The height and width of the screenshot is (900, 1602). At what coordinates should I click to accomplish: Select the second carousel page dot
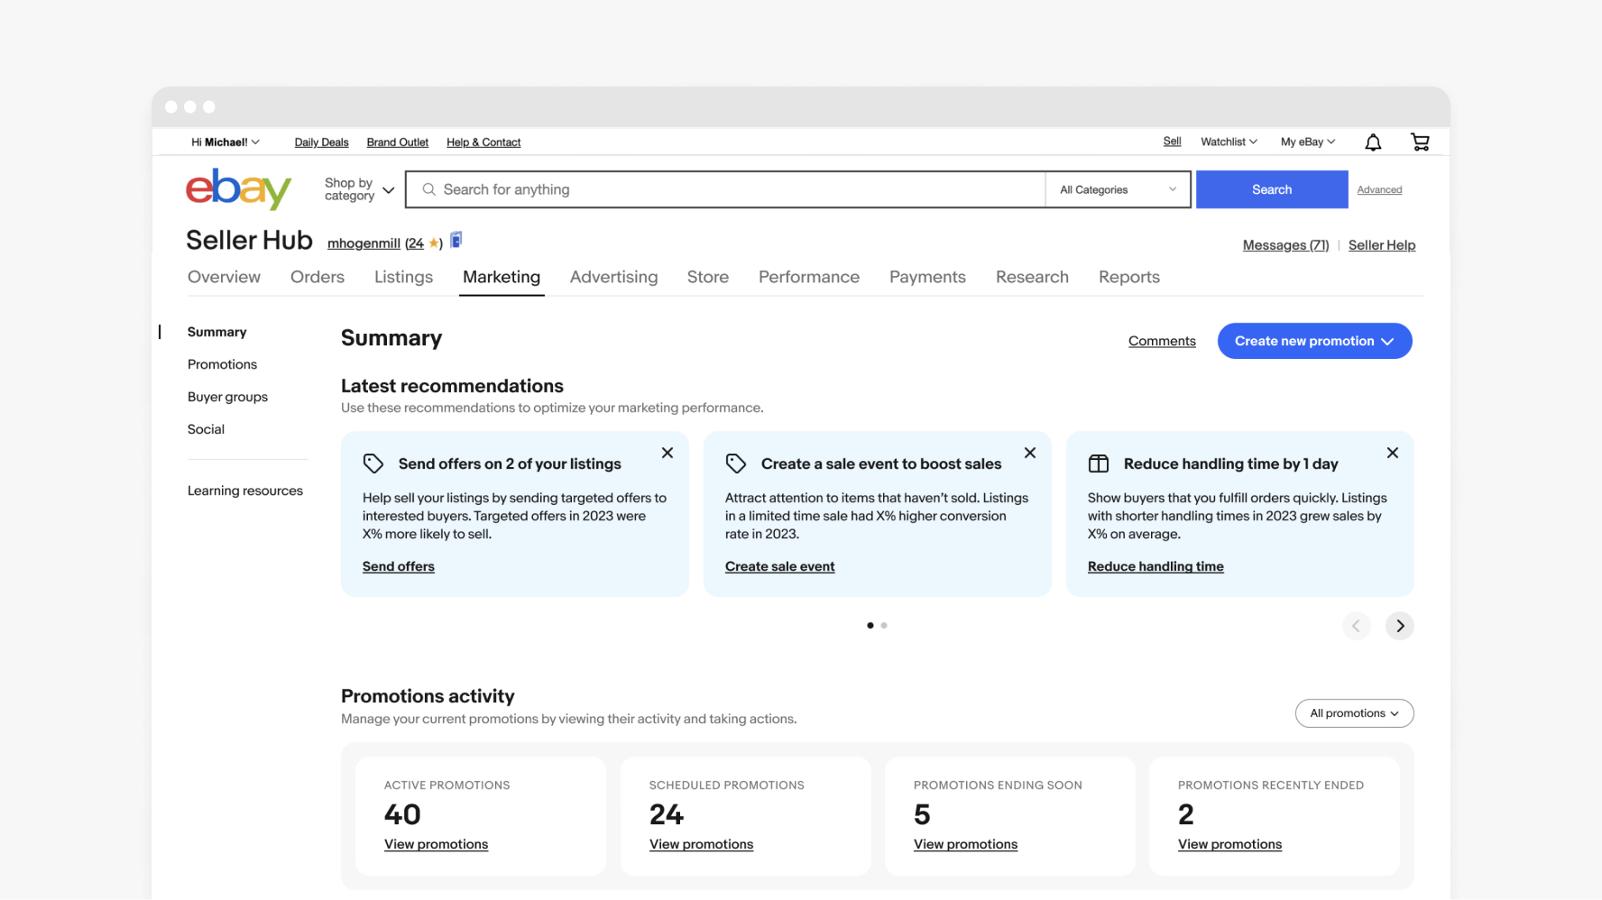(x=884, y=625)
